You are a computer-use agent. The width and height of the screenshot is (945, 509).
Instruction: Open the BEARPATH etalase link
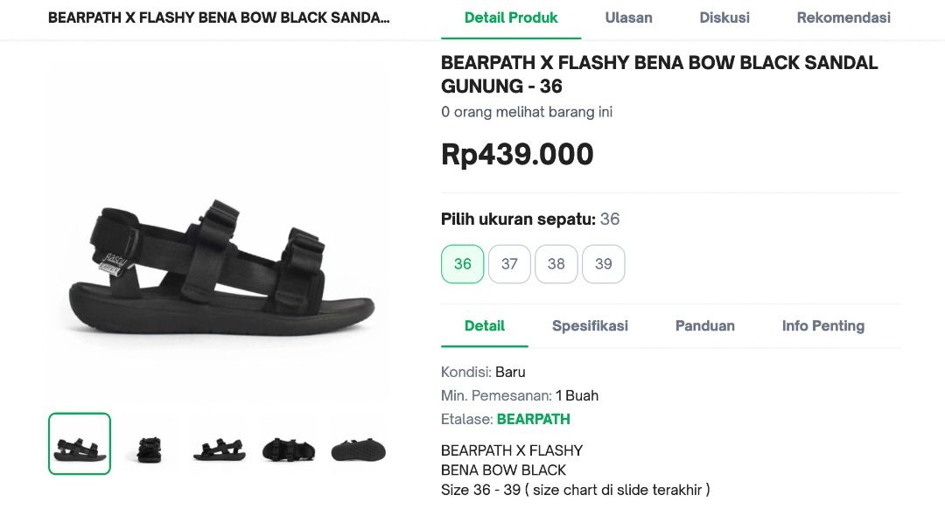tap(534, 419)
